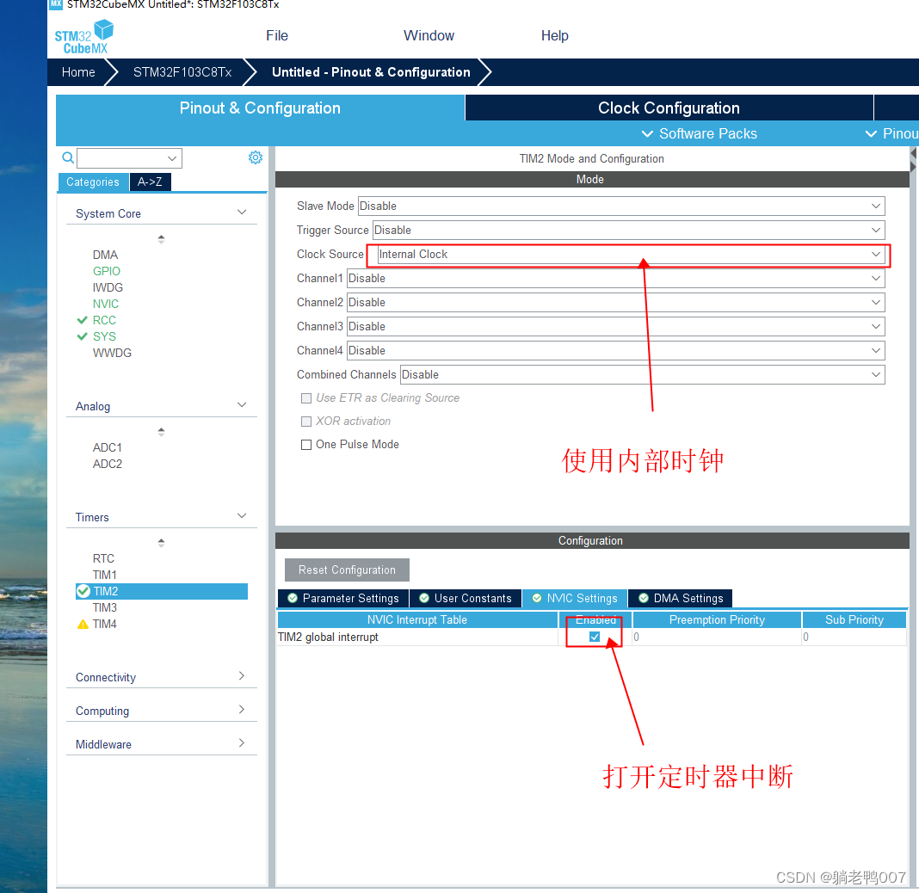Open the File menu
The height and width of the screenshot is (893, 919).
pyautogui.click(x=276, y=36)
